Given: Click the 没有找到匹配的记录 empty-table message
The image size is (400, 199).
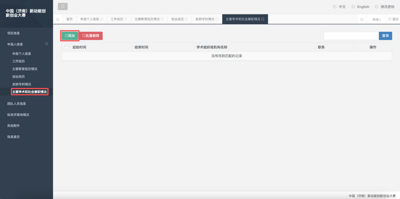Looking at the screenshot, I should coord(227,56).
